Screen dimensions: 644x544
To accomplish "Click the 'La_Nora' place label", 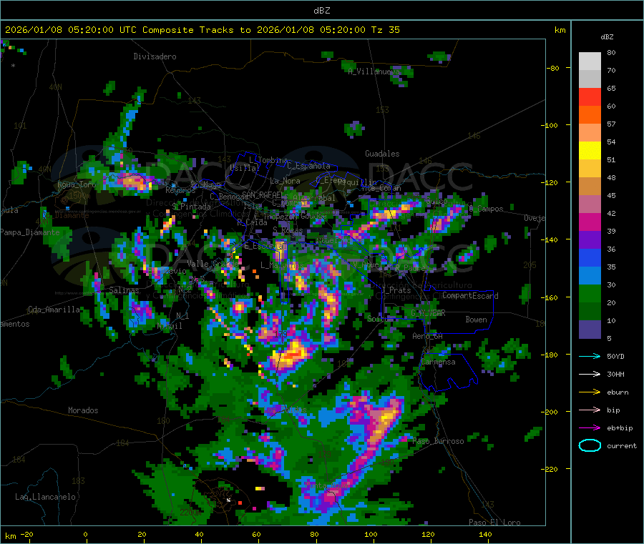I will (285, 181).
